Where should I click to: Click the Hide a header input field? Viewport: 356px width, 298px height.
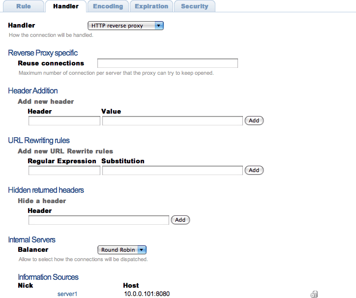click(98, 220)
